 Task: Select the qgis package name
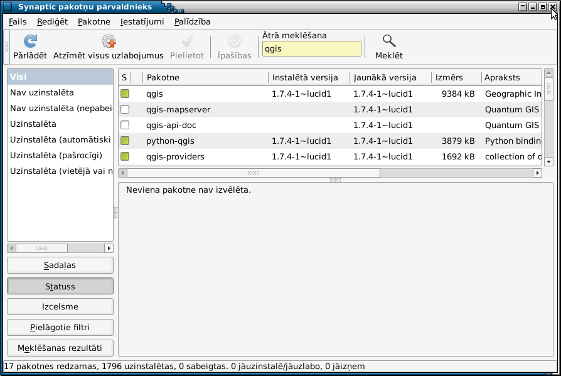154,94
